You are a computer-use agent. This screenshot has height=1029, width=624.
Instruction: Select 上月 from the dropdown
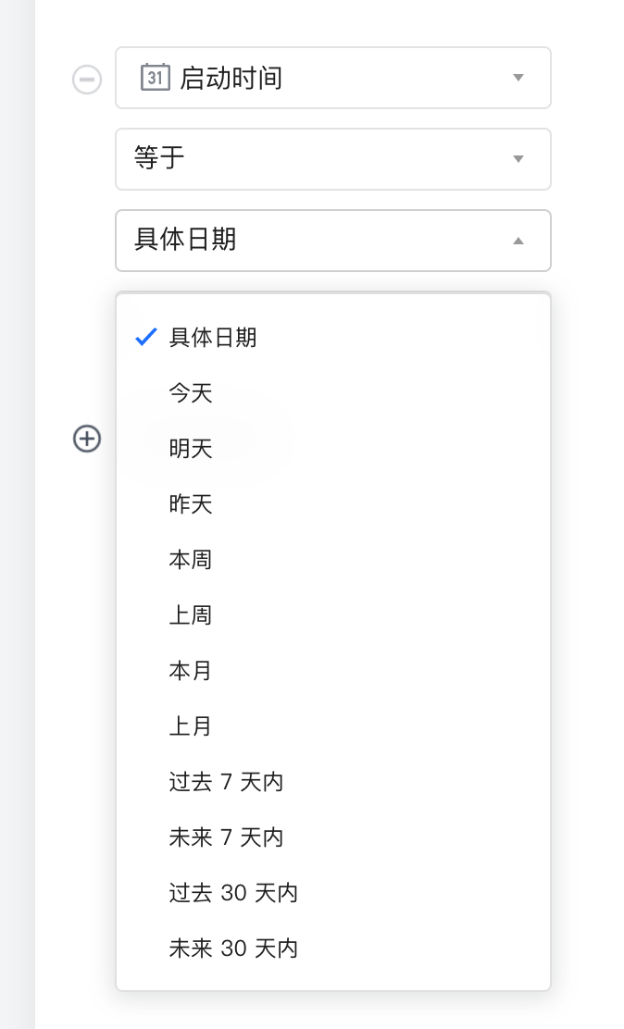click(191, 725)
